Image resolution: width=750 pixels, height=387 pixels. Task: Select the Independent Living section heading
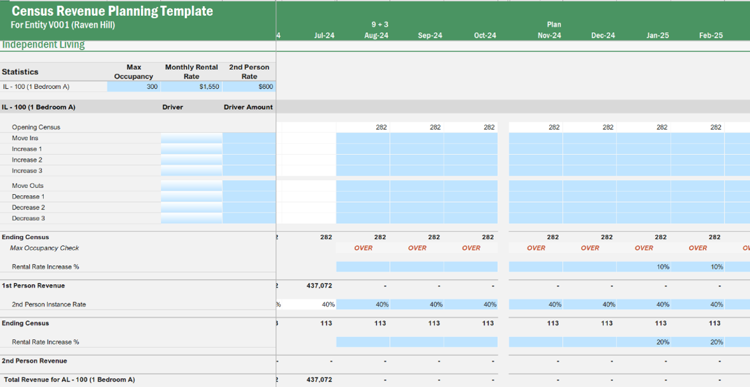[43, 45]
